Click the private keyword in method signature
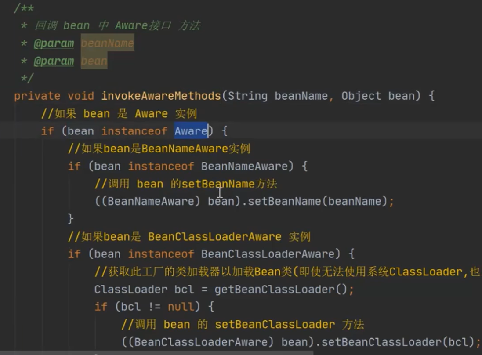Viewport: 482px width, 355px height. (37, 96)
